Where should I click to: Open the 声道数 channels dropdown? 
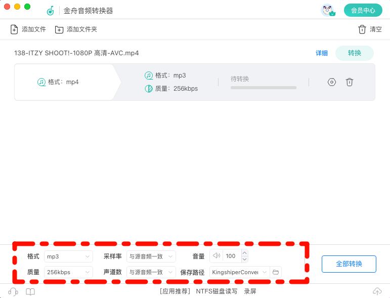151,272
